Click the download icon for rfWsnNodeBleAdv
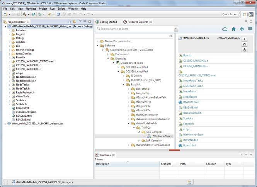257x187 pixels. pyautogui.click(x=245, y=50)
